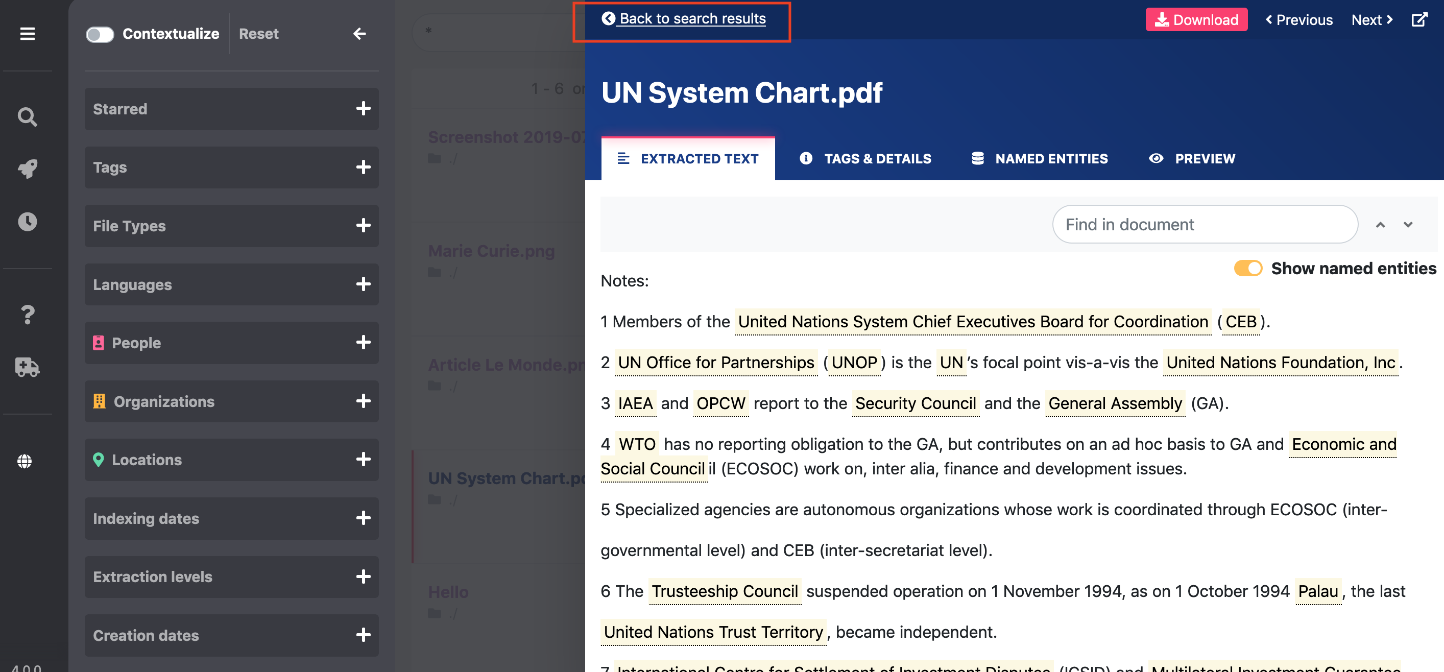The height and width of the screenshot is (672, 1444).
Task: Open the Article Le Monde result
Action: [506, 365]
